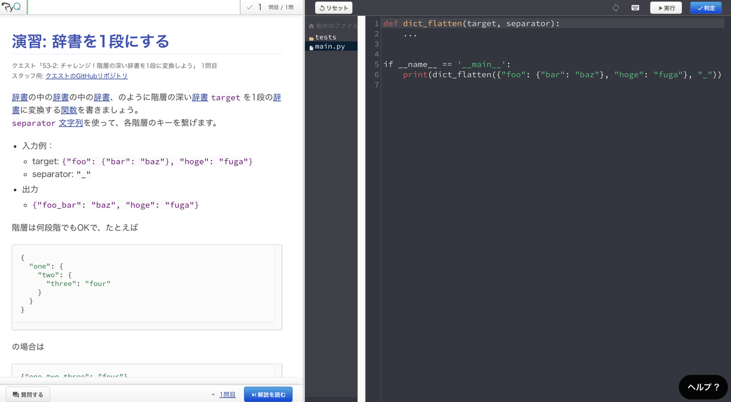Click the 文字列 glossary link

coord(71,123)
